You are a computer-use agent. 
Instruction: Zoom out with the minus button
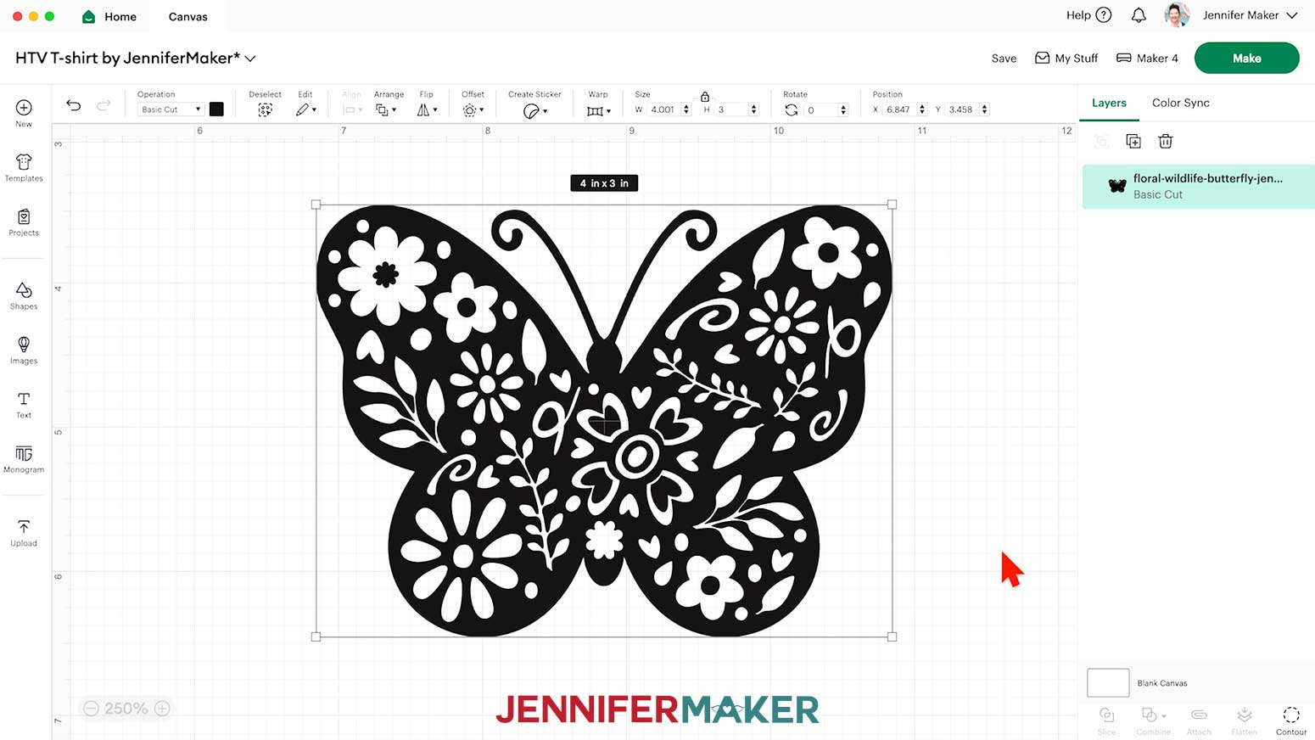tap(92, 709)
